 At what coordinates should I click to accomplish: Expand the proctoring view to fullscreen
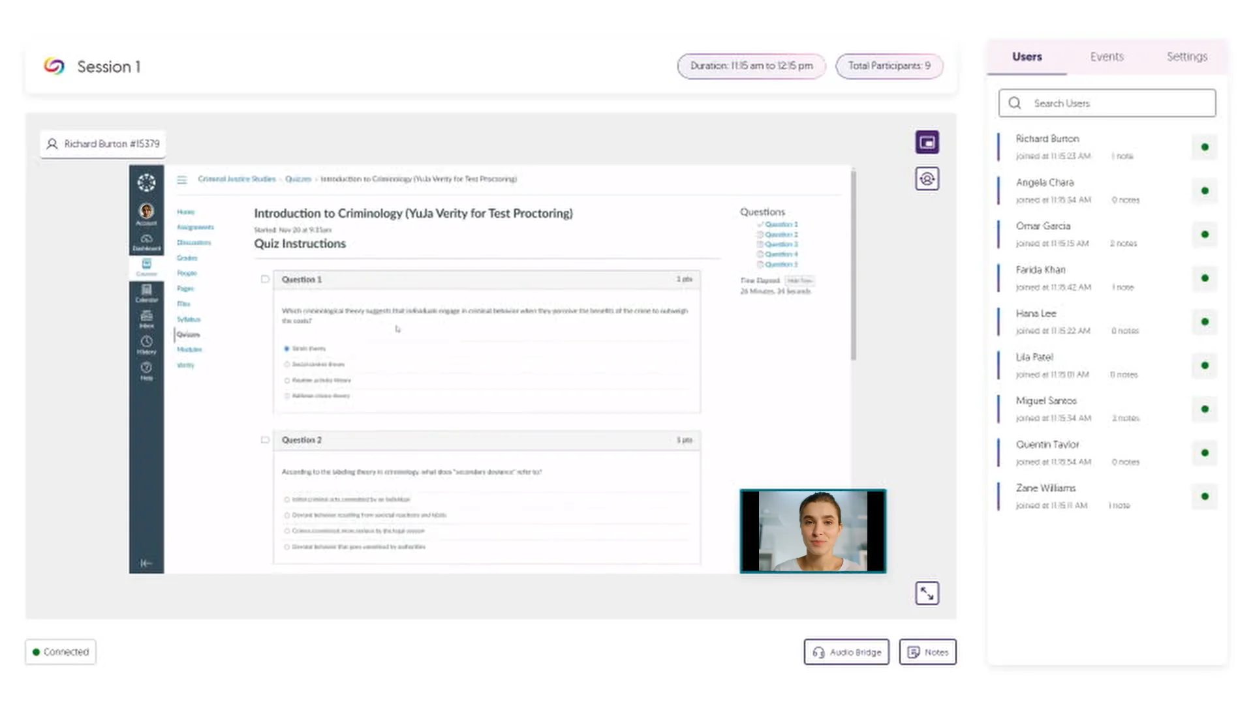[x=927, y=593]
